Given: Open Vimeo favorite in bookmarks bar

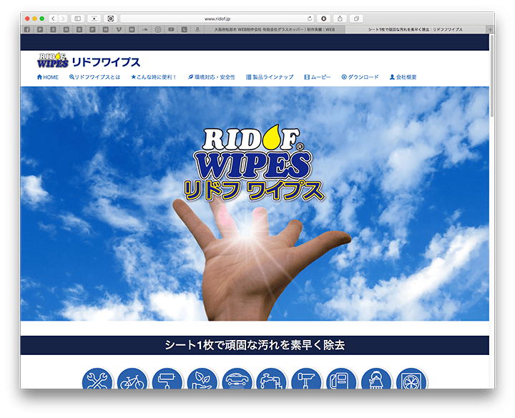Looking at the screenshot, I should [x=119, y=29].
